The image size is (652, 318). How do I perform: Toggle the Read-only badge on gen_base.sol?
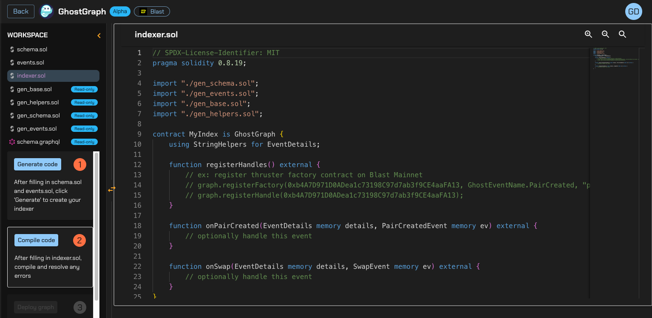click(x=84, y=89)
